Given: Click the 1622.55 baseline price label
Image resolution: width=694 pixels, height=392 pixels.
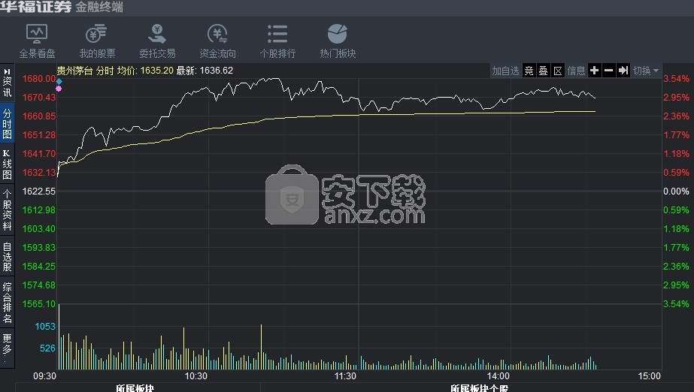Looking at the screenshot, I should point(39,191).
